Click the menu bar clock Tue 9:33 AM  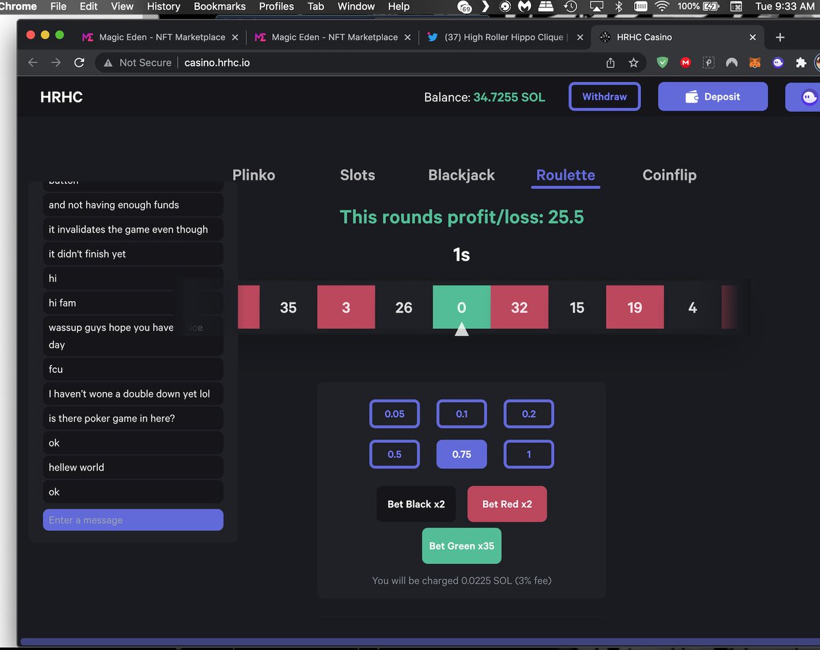pyautogui.click(x=784, y=6)
